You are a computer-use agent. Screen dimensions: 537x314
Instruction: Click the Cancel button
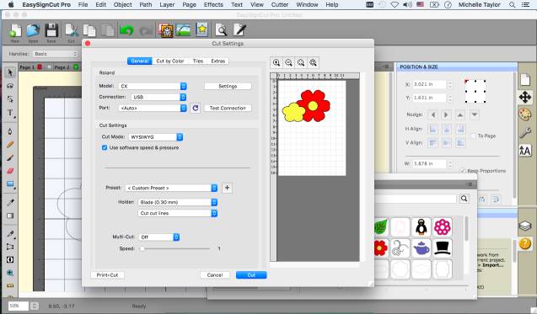click(215, 275)
